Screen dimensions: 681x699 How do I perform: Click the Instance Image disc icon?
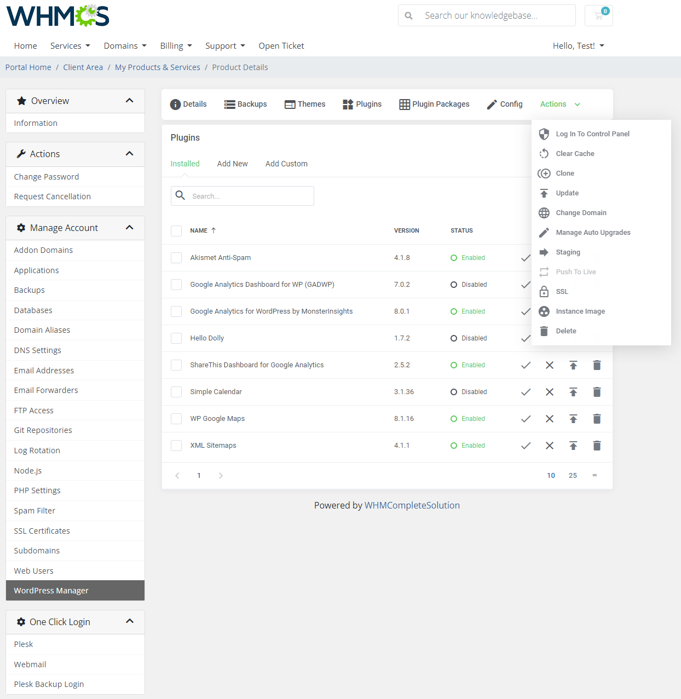click(x=544, y=311)
